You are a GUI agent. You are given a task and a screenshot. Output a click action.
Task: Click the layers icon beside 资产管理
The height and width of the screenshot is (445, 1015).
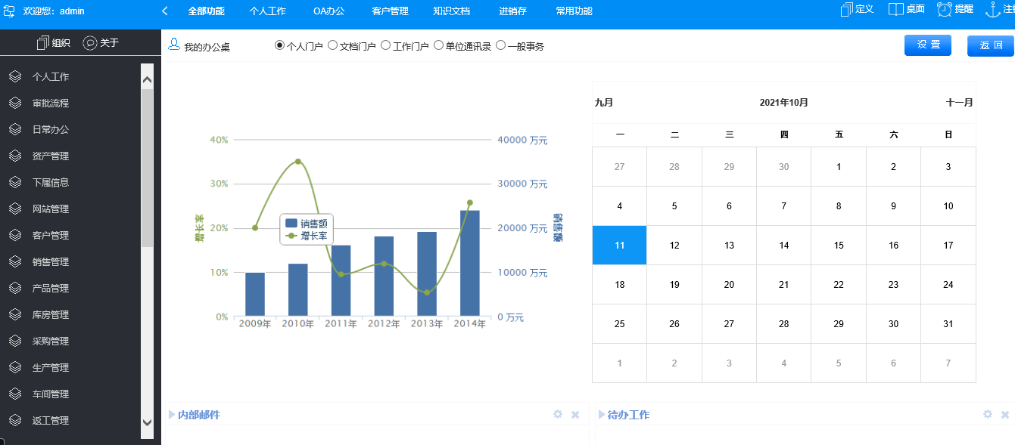(14, 156)
